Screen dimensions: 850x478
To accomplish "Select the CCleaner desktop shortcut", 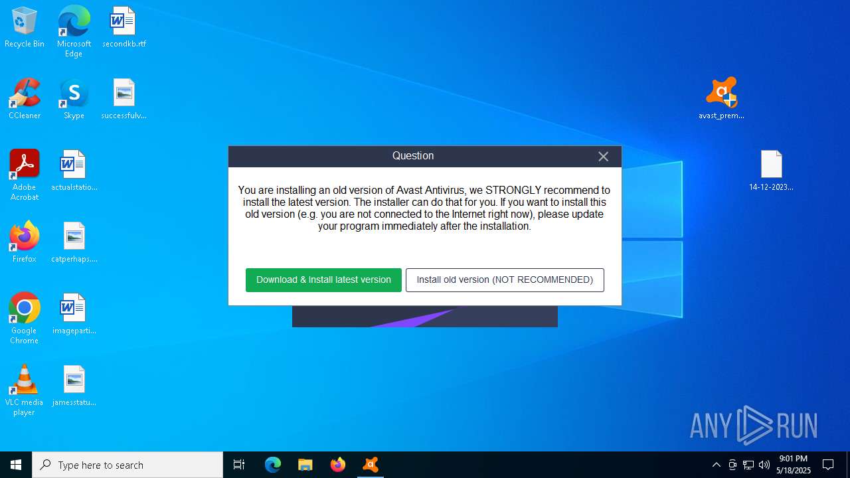I will tap(25, 100).
